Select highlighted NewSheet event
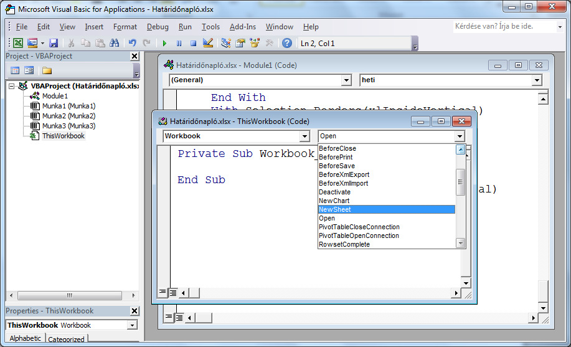The height and width of the screenshot is (347, 571). pyautogui.click(x=386, y=209)
